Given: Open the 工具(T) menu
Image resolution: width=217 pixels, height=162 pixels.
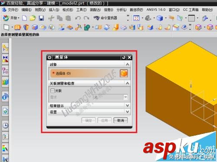Looking at the screenshot, I should point(81,10).
